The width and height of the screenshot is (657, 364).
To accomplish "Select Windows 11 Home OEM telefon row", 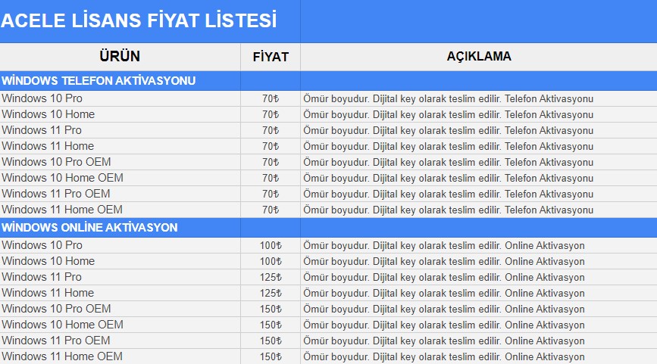I will coord(329,210).
